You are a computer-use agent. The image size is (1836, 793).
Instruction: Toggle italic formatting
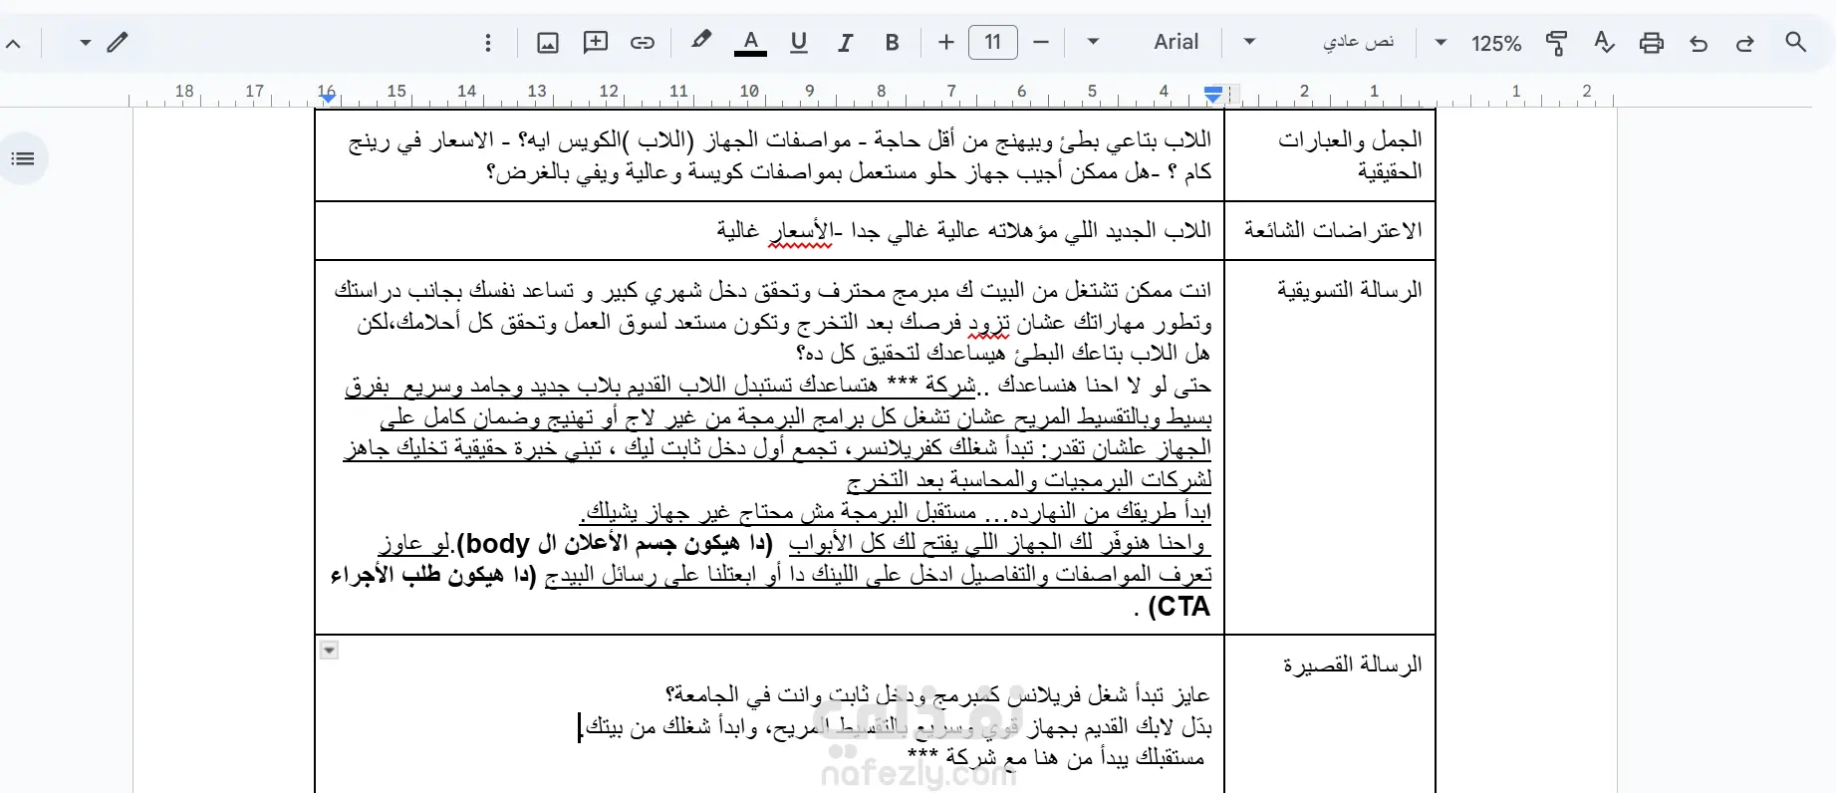(x=845, y=42)
